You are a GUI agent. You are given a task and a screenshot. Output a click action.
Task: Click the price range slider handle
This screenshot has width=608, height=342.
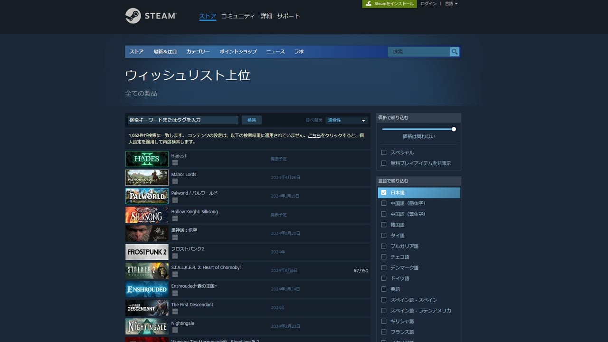[454, 129]
